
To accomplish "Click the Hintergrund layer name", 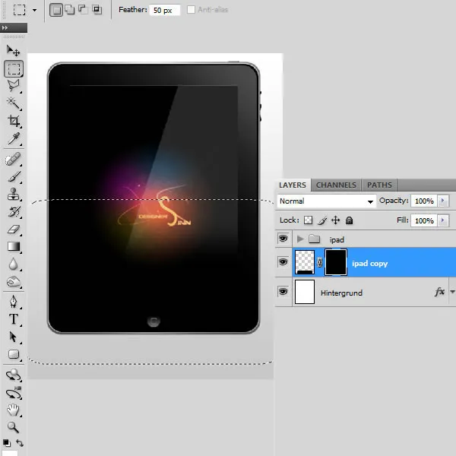I will [341, 293].
